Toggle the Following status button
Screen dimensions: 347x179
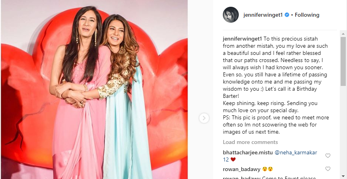[x=307, y=15]
